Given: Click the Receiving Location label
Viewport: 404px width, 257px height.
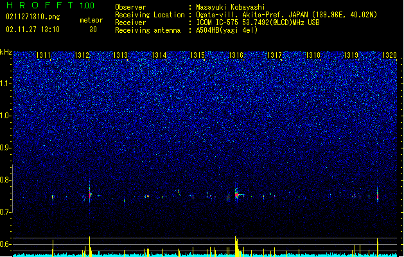Looking at the screenshot, I should point(150,15).
